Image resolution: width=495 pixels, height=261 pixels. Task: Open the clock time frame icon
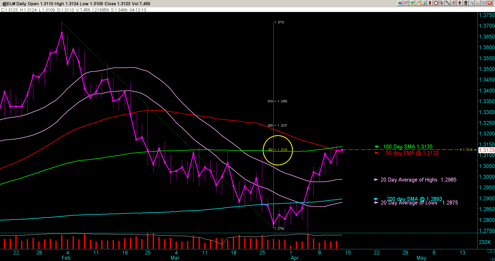coord(436,3)
